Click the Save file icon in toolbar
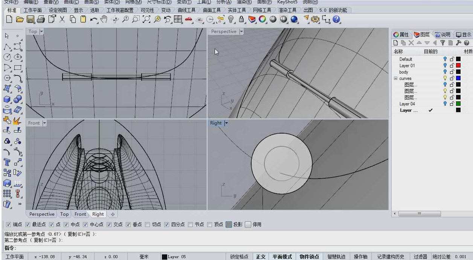Viewport: 473px width, 260px height. 30,20
